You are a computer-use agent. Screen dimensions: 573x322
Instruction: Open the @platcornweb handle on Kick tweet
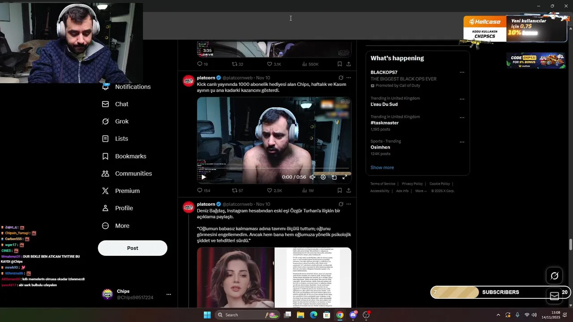coord(237,78)
